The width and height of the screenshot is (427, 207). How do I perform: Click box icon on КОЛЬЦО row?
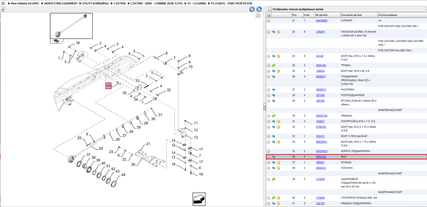(278, 162)
